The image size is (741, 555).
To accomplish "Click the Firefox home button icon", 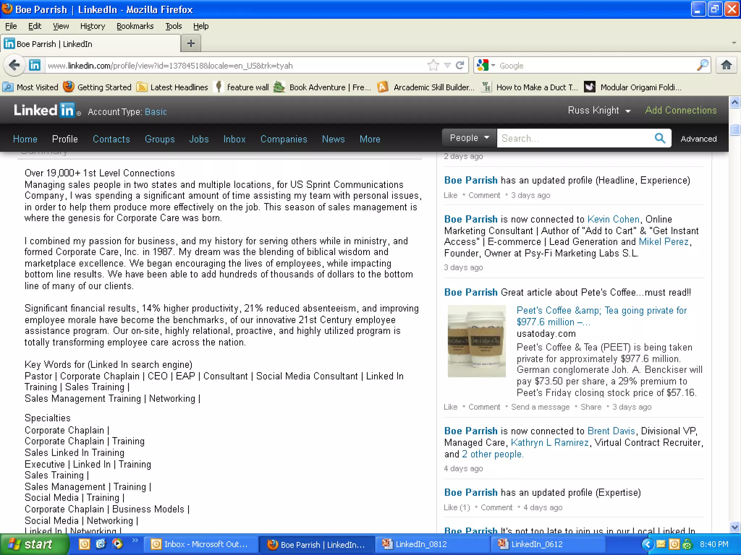I will click(x=726, y=65).
